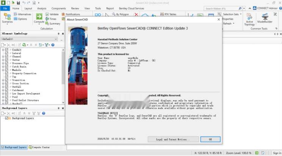Viewport: 282px width, 156px height.
Task: Open calculation Summary
Action: [53, 24]
